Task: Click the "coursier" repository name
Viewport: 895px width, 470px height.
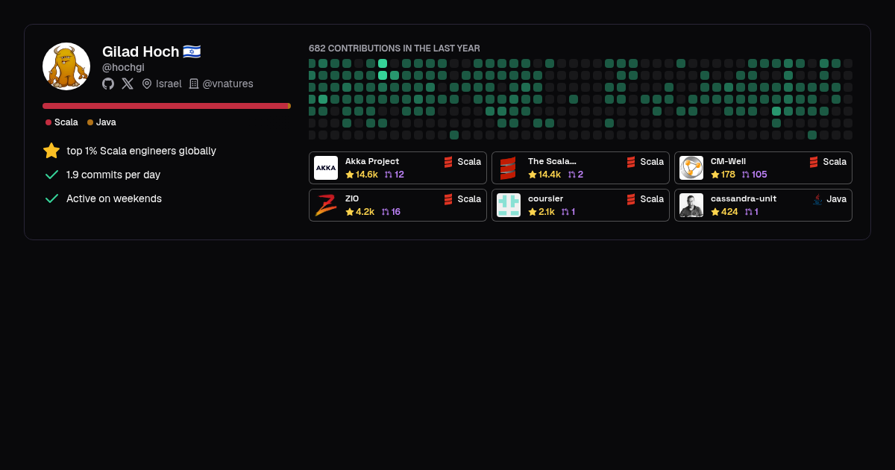Action: pos(546,198)
